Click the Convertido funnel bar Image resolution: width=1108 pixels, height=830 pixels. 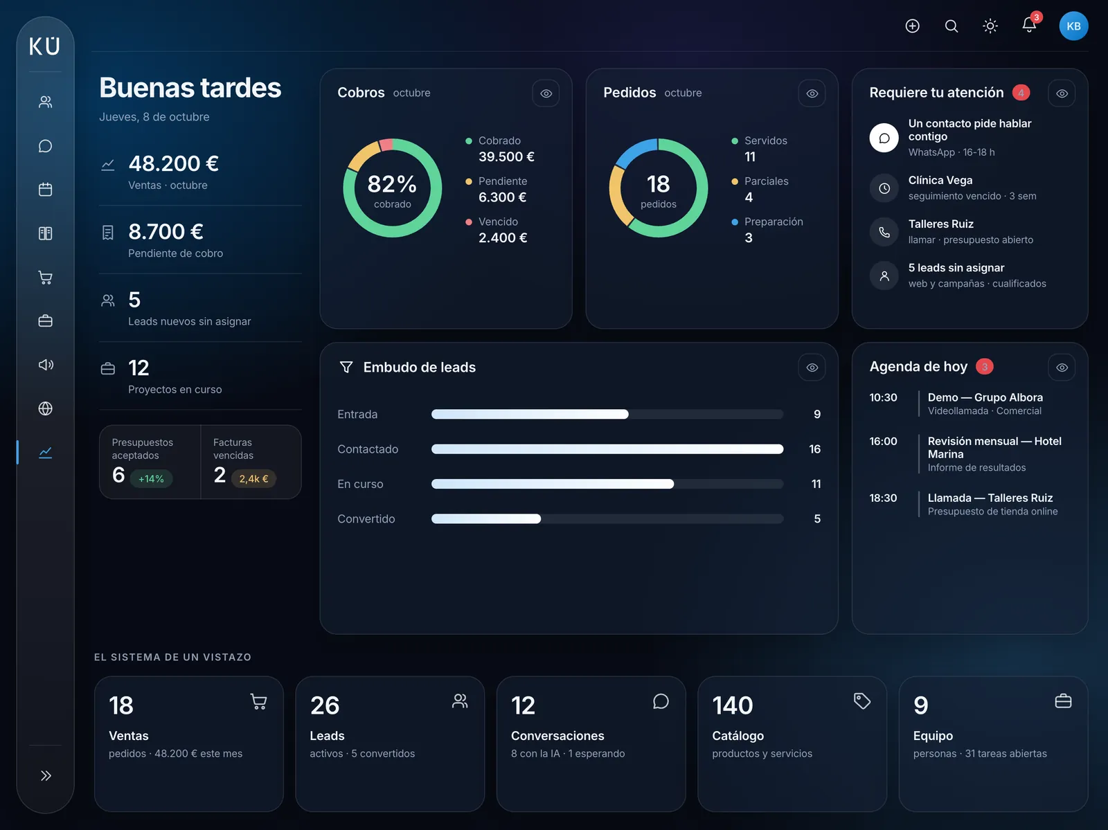click(x=607, y=518)
